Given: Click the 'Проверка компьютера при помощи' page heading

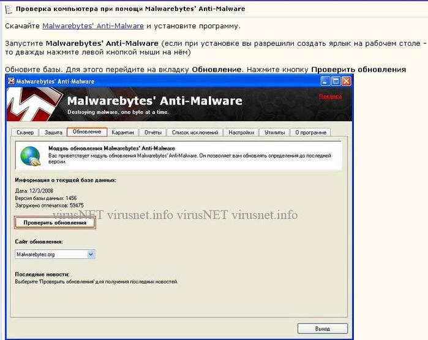Looking at the screenshot, I should (x=130, y=9).
